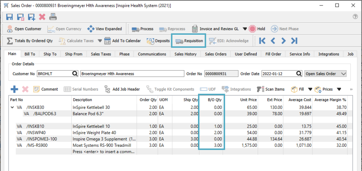Click the Order Date search magnifier
This screenshot has height=171, width=362.
tap(299, 74)
